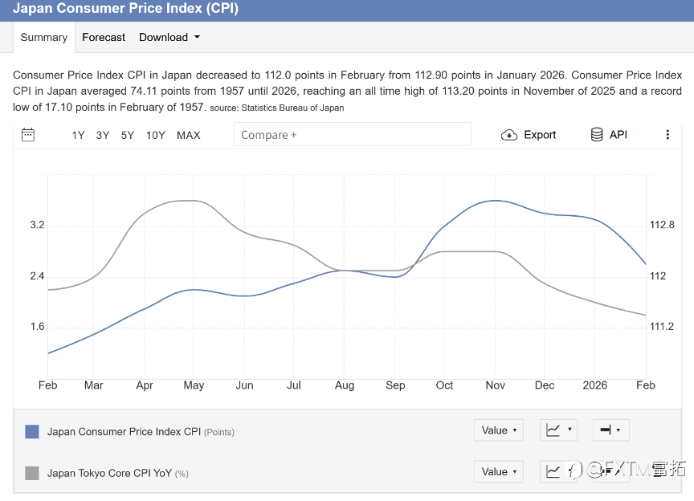Open axis position selector for Japan CPI series
The height and width of the screenshot is (501, 694).
[610, 430]
